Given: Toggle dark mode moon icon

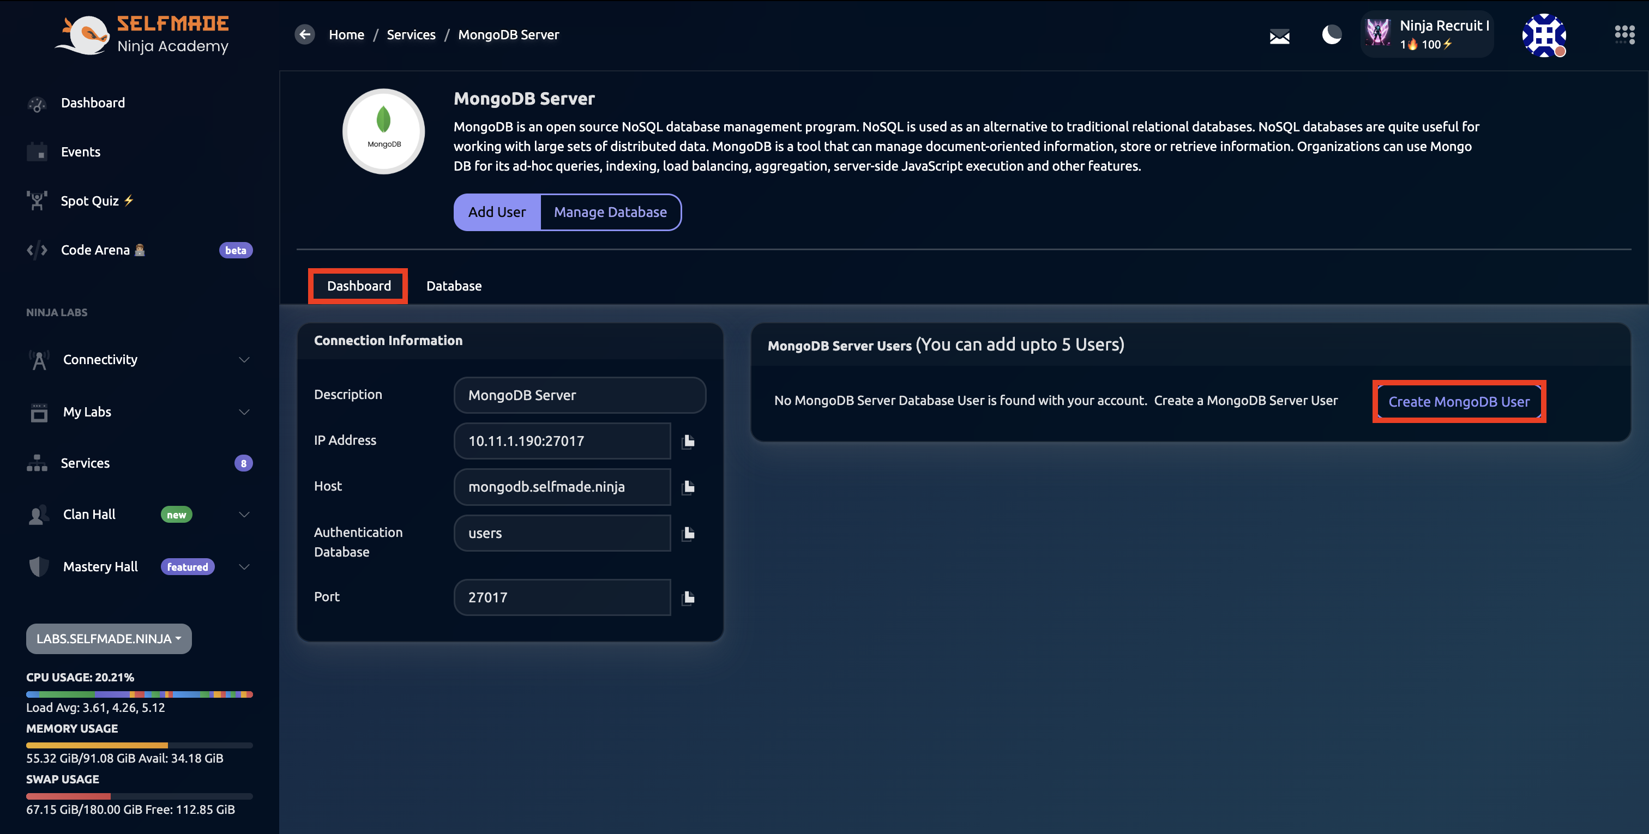Looking at the screenshot, I should (1332, 34).
